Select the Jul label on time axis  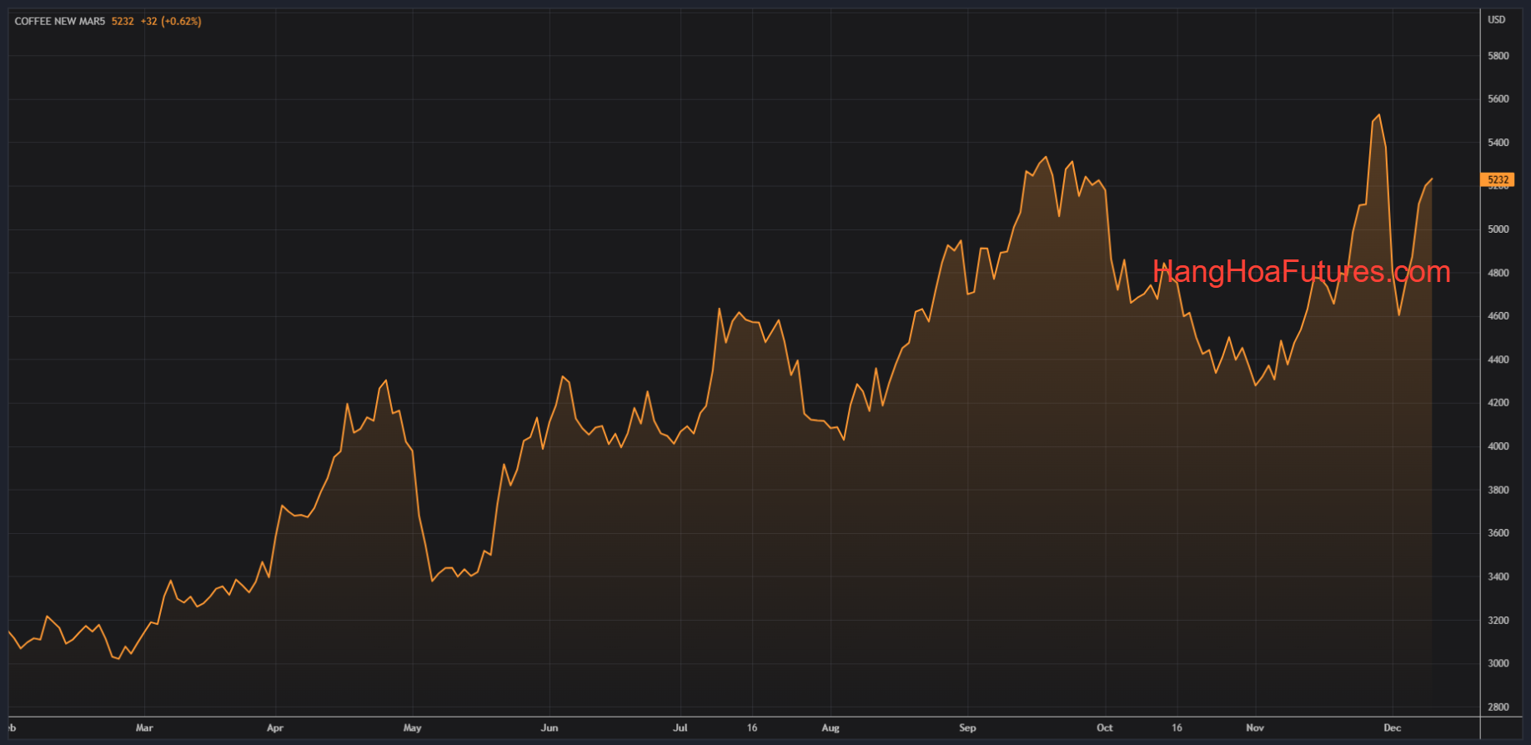[680, 727]
